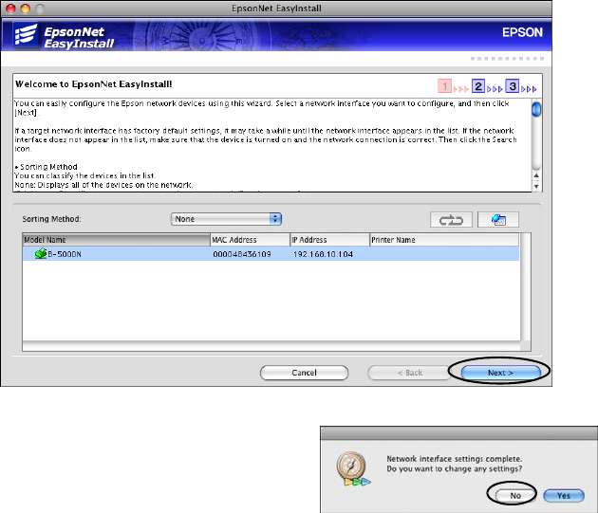
Task: Click the green B-5000N printer icon
Action: click(41, 254)
